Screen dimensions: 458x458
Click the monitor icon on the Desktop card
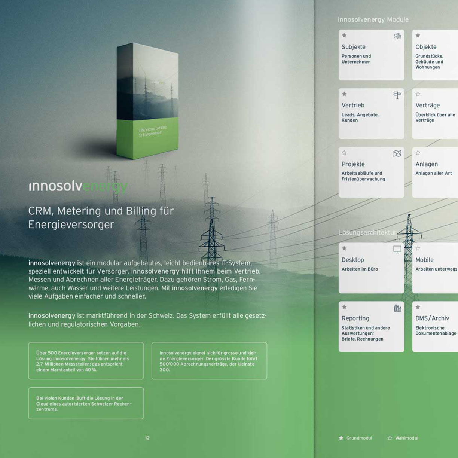397,249
